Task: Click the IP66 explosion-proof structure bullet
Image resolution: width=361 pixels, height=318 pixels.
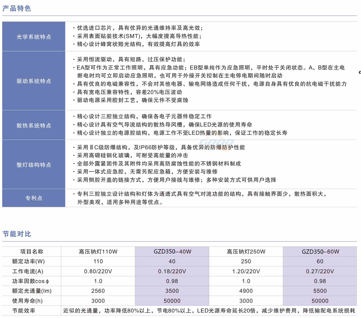Action: 161,147
